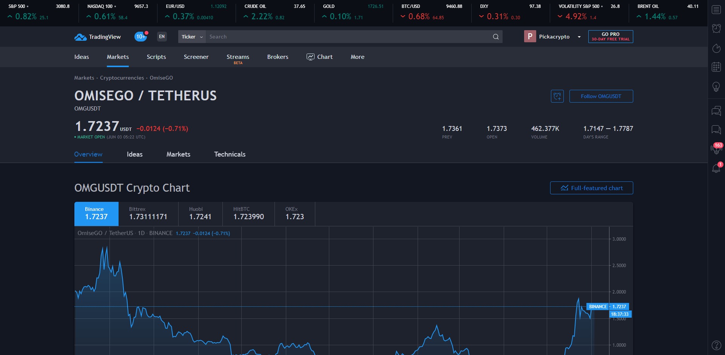Click the 1.7147 — 1.7787 day's range value

pos(608,129)
